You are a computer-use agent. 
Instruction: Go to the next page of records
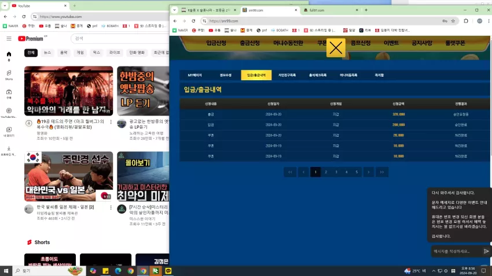click(x=368, y=172)
